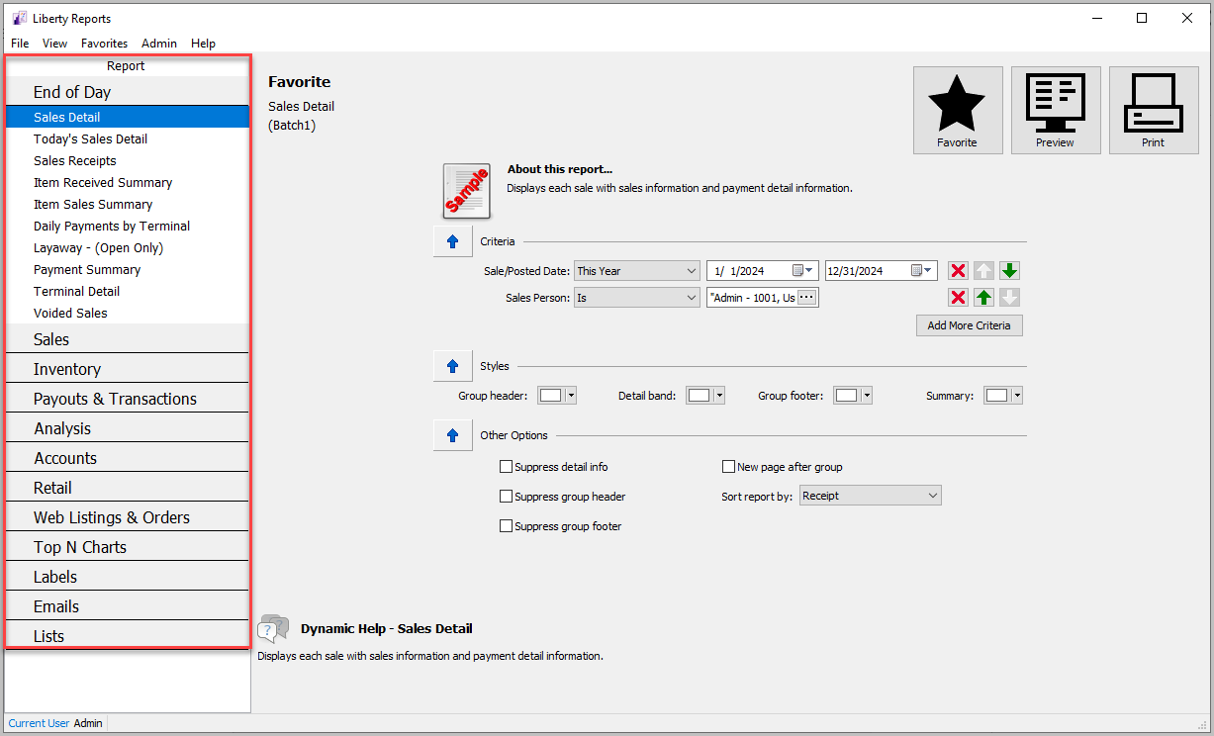1214x736 pixels.
Task: Select the Sales Detail report item
Action: (x=127, y=117)
